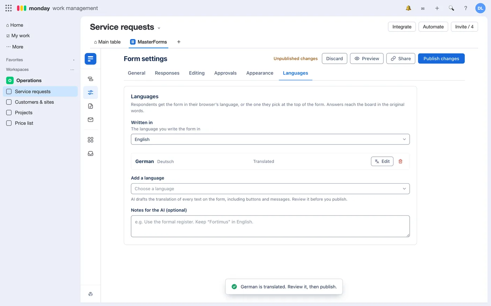Click Publish changes button
This screenshot has width=491, height=306.
tap(441, 58)
